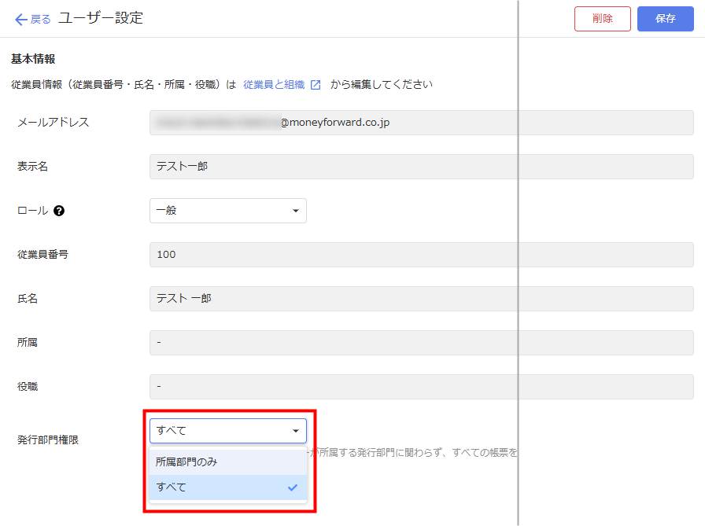This screenshot has height=526, width=705.
Task: Click the 所属 field
Action: point(421,343)
